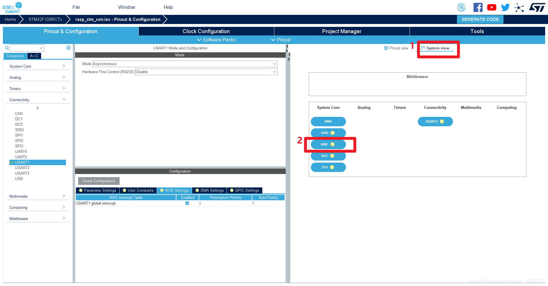Image resolution: width=548 pixels, height=286 pixels.
Task: Open the RCC system core button
Action: pos(328,156)
